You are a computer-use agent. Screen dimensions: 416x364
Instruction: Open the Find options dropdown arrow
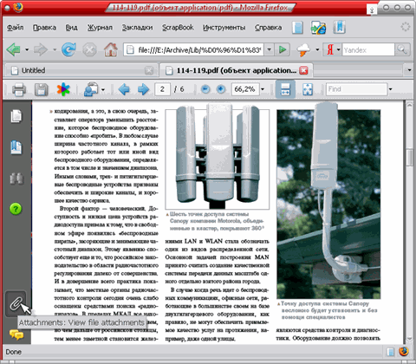pos(391,89)
